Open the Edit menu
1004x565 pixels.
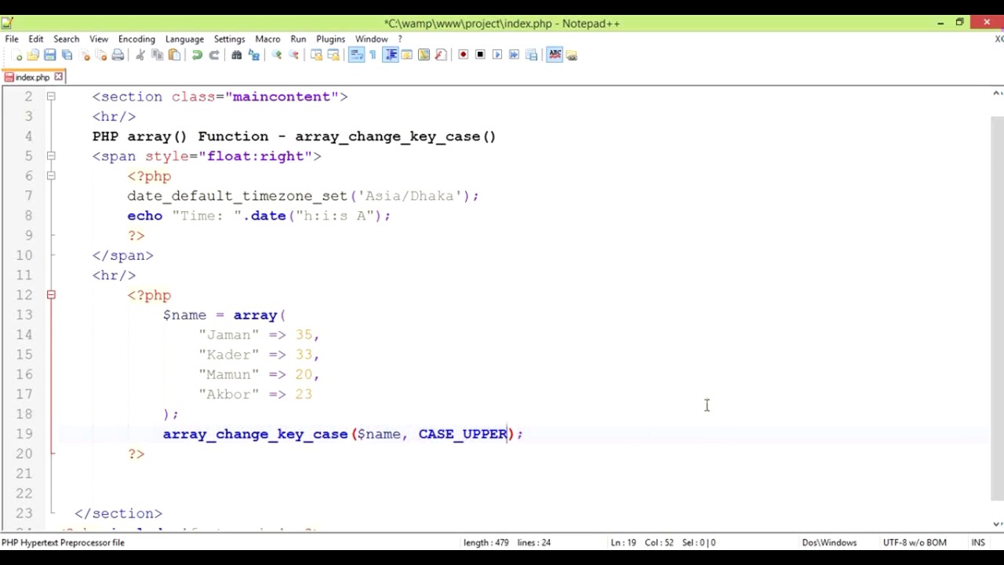click(x=36, y=38)
